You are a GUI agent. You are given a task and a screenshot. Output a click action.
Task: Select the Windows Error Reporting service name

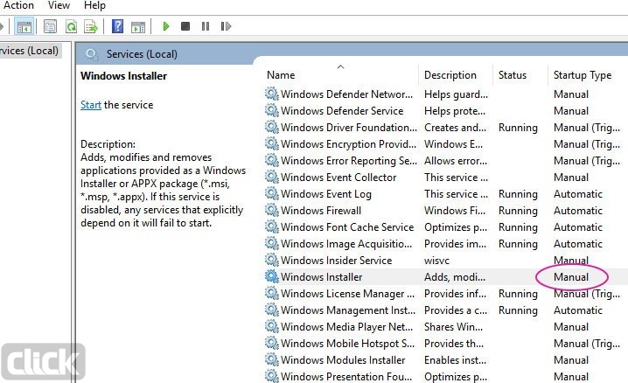[x=349, y=161]
